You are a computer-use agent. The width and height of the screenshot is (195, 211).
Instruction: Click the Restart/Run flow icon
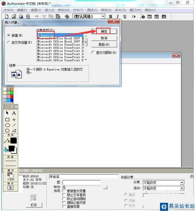tap(134, 17)
